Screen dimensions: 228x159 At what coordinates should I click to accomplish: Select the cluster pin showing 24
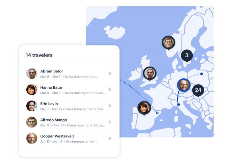tap(198, 90)
